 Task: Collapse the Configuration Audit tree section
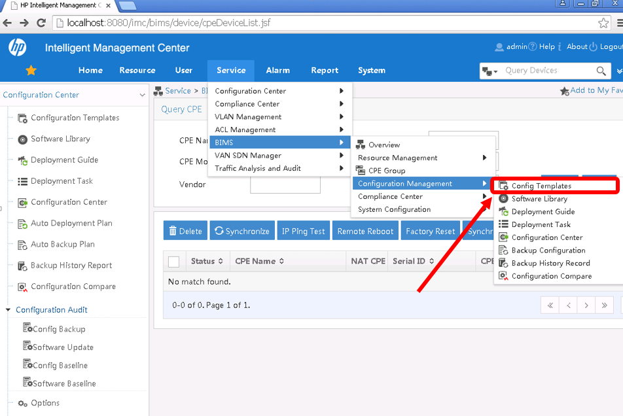click(x=8, y=309)
